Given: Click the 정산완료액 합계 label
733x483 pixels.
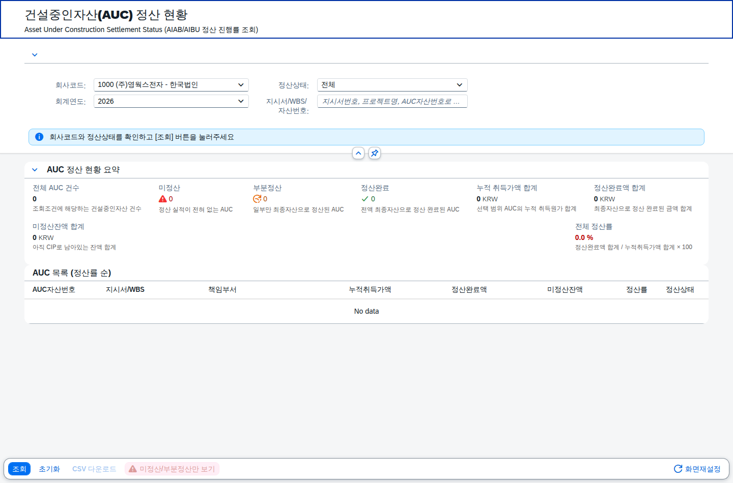Looking at the screenshot, I should tap(619, 188).
